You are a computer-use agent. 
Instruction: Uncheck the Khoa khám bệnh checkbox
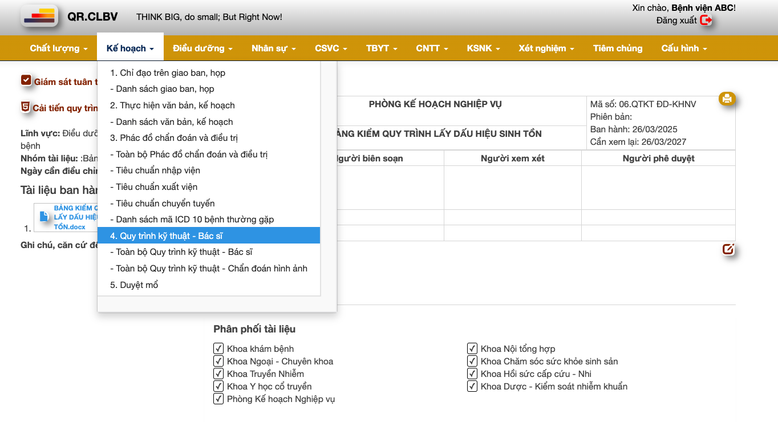218,348
